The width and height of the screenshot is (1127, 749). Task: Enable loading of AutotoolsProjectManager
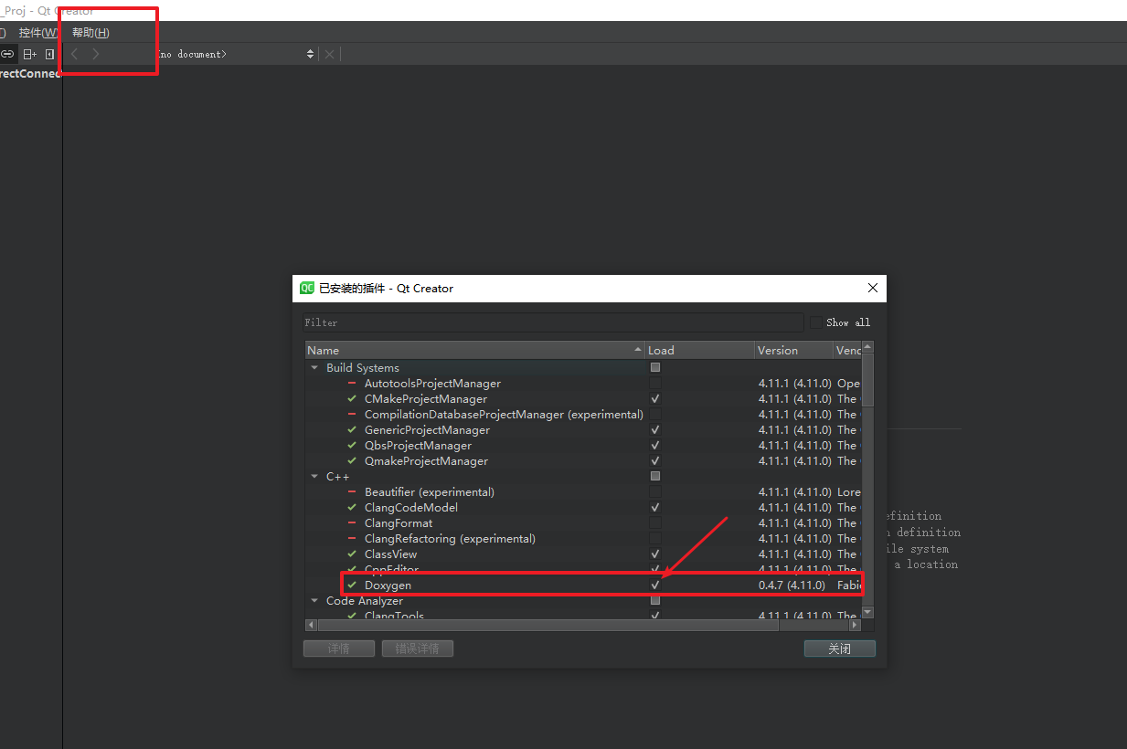pos(654,384)
